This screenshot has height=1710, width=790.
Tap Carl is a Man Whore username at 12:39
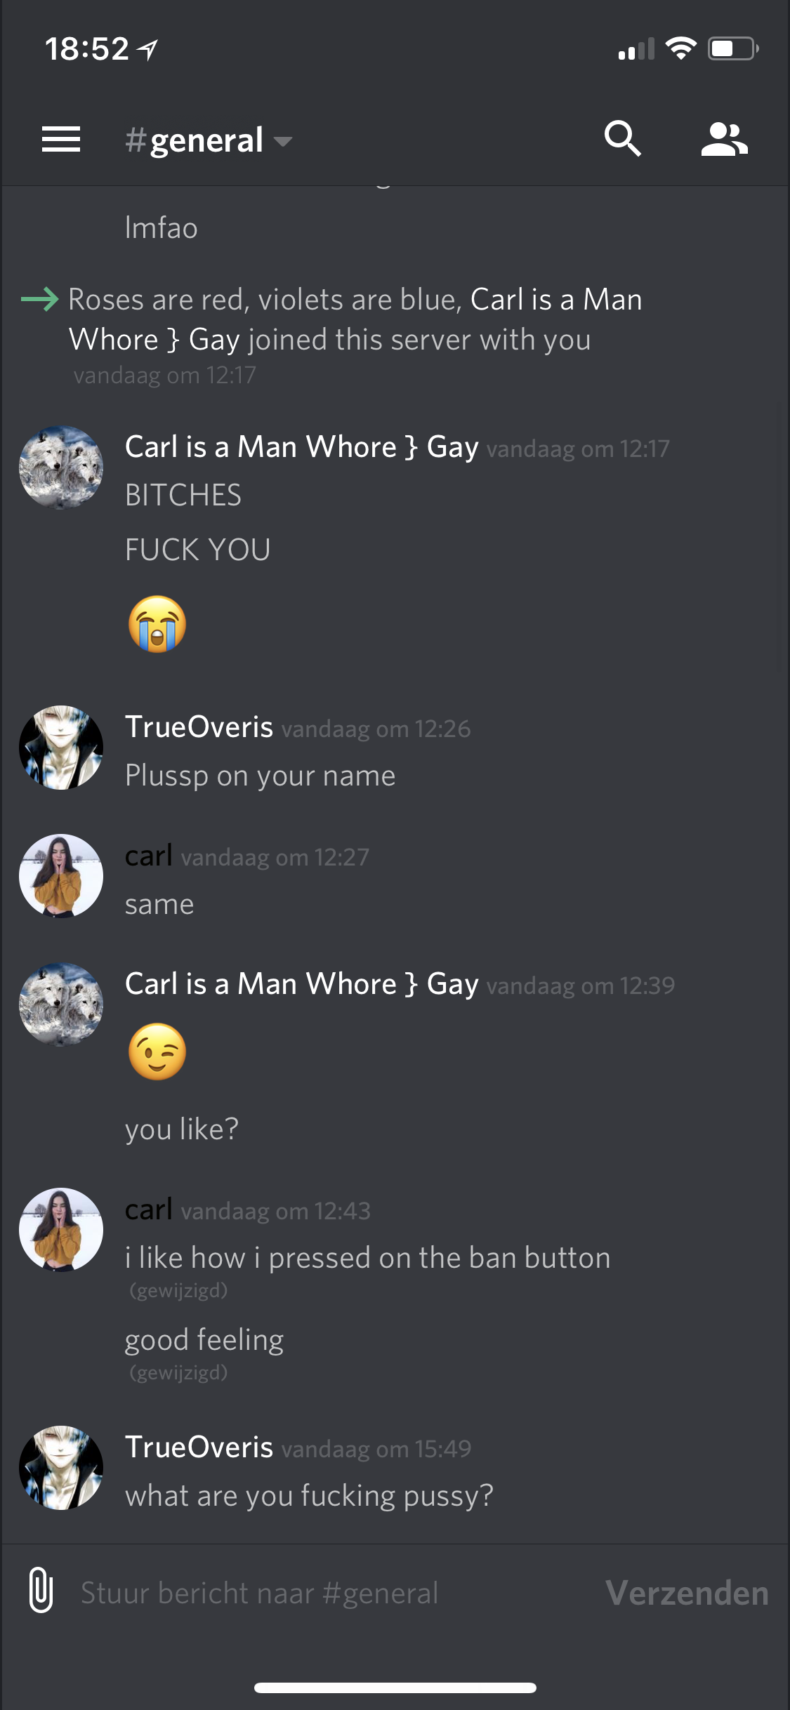(302, 984)
